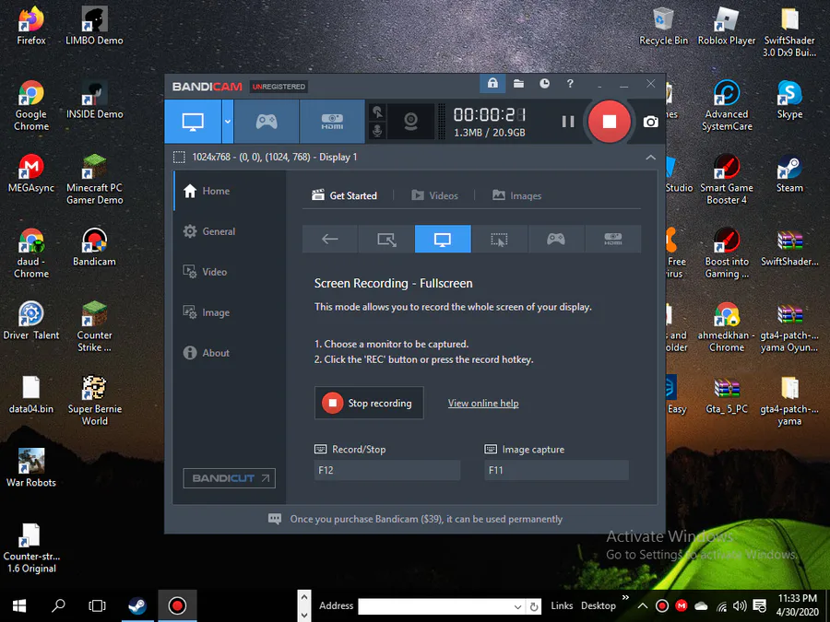Select fullscreen monitor mode icon in Get Started
The width and height of the screenshot is (830, 622).
[443, 239]
